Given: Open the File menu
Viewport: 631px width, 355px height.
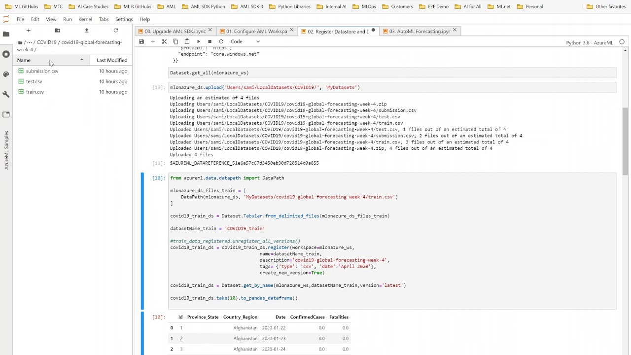Looking at the screenshot, I should 20,19.
